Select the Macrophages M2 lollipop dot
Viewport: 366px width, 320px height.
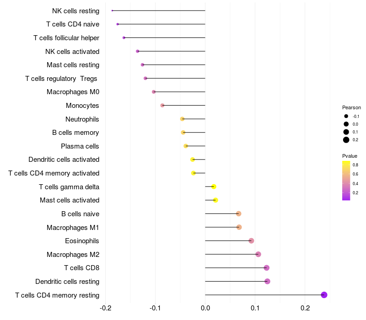(258, 254)
